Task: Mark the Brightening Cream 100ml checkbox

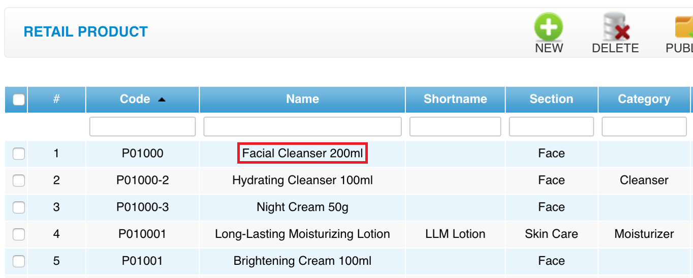Action: pos(19,261)
